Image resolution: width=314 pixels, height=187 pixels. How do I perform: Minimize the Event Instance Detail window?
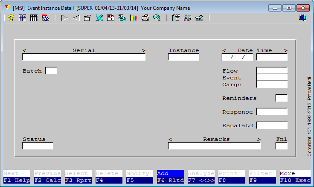tap(275, 8)
